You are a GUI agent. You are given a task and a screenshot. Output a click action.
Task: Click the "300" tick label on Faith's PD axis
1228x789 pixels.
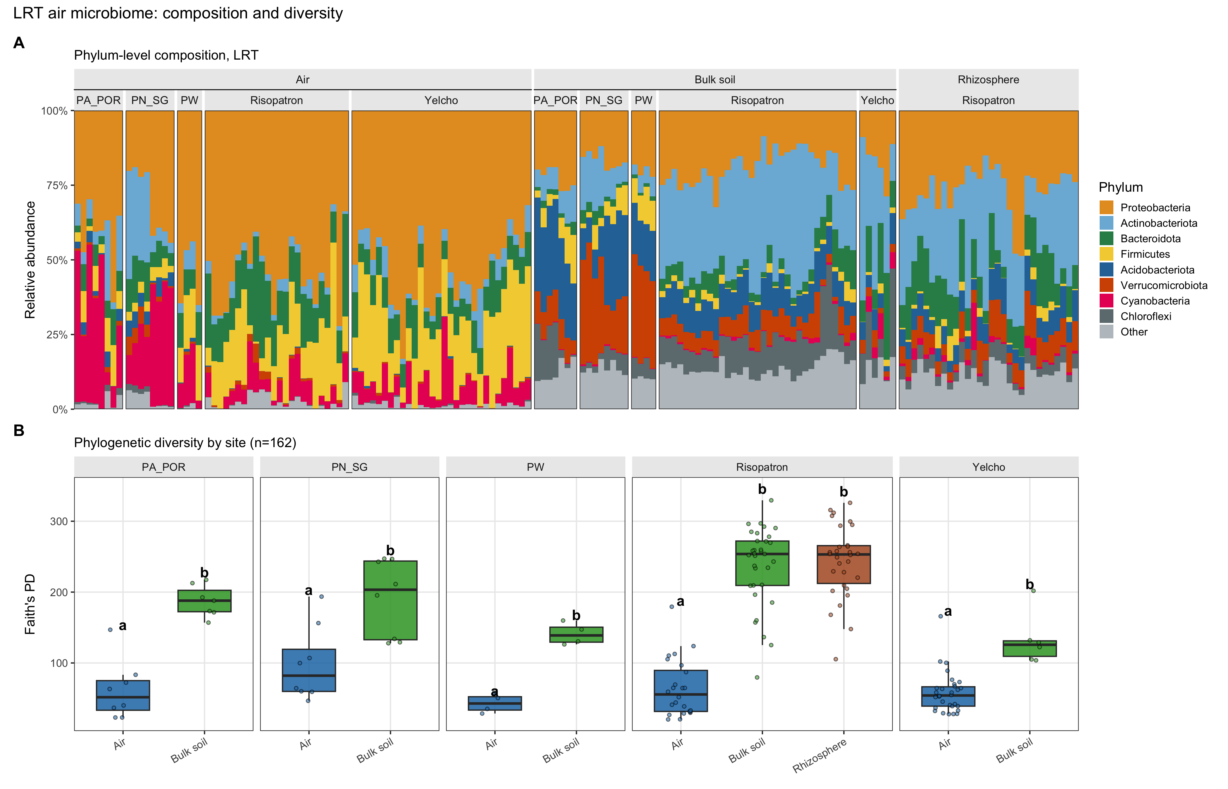[58, 522]
